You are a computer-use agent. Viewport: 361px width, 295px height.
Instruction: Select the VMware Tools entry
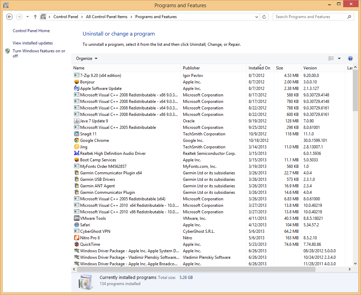(93, 218)
